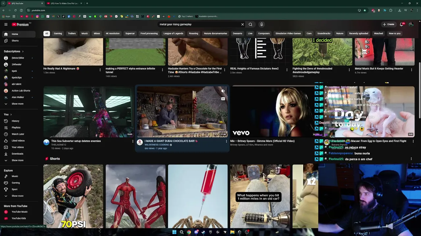421x236 pixels.
Task: Select the Mixes filter chip
Action: [97, 33]
